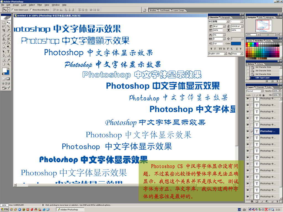Open the file browser toggle icon
283x212 pixels.
pyautogui.click(x=144, y=10)
